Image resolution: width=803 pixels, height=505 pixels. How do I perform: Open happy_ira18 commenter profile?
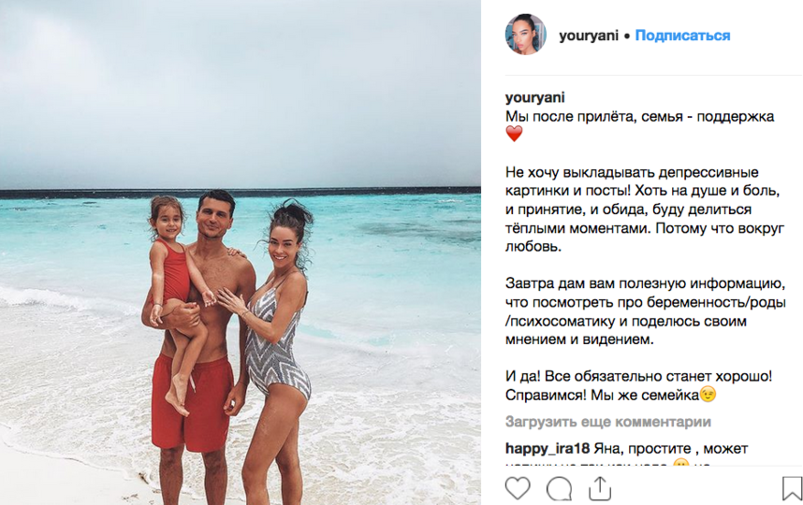click(x=547, y=449)
